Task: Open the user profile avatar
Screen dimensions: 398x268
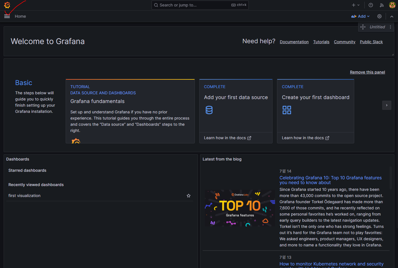Action: point(392,5)
